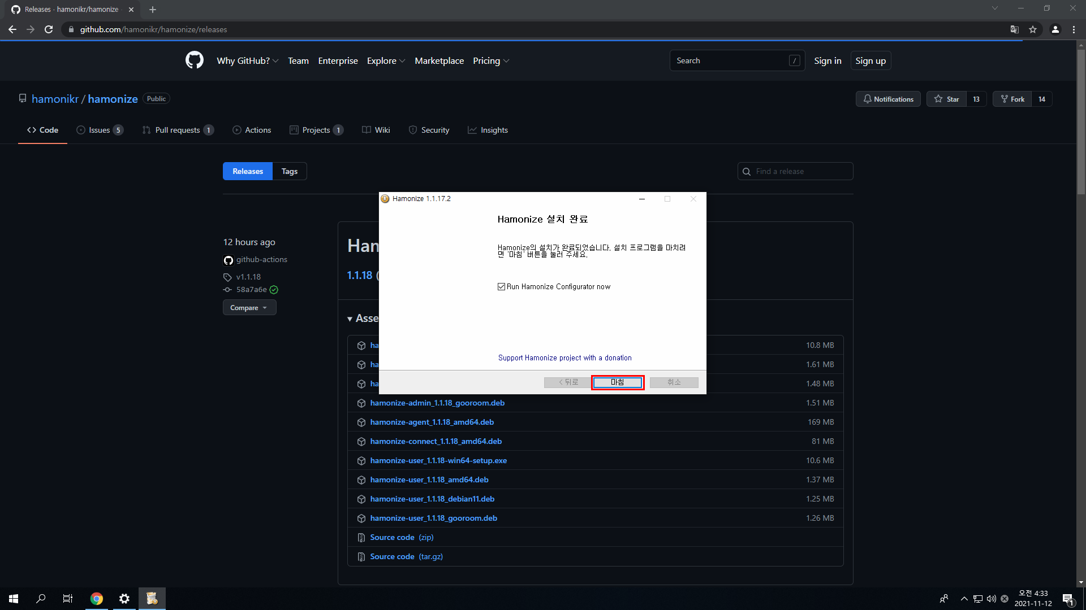
Task: Close the Releases browser tab
Action: point(131,10)
